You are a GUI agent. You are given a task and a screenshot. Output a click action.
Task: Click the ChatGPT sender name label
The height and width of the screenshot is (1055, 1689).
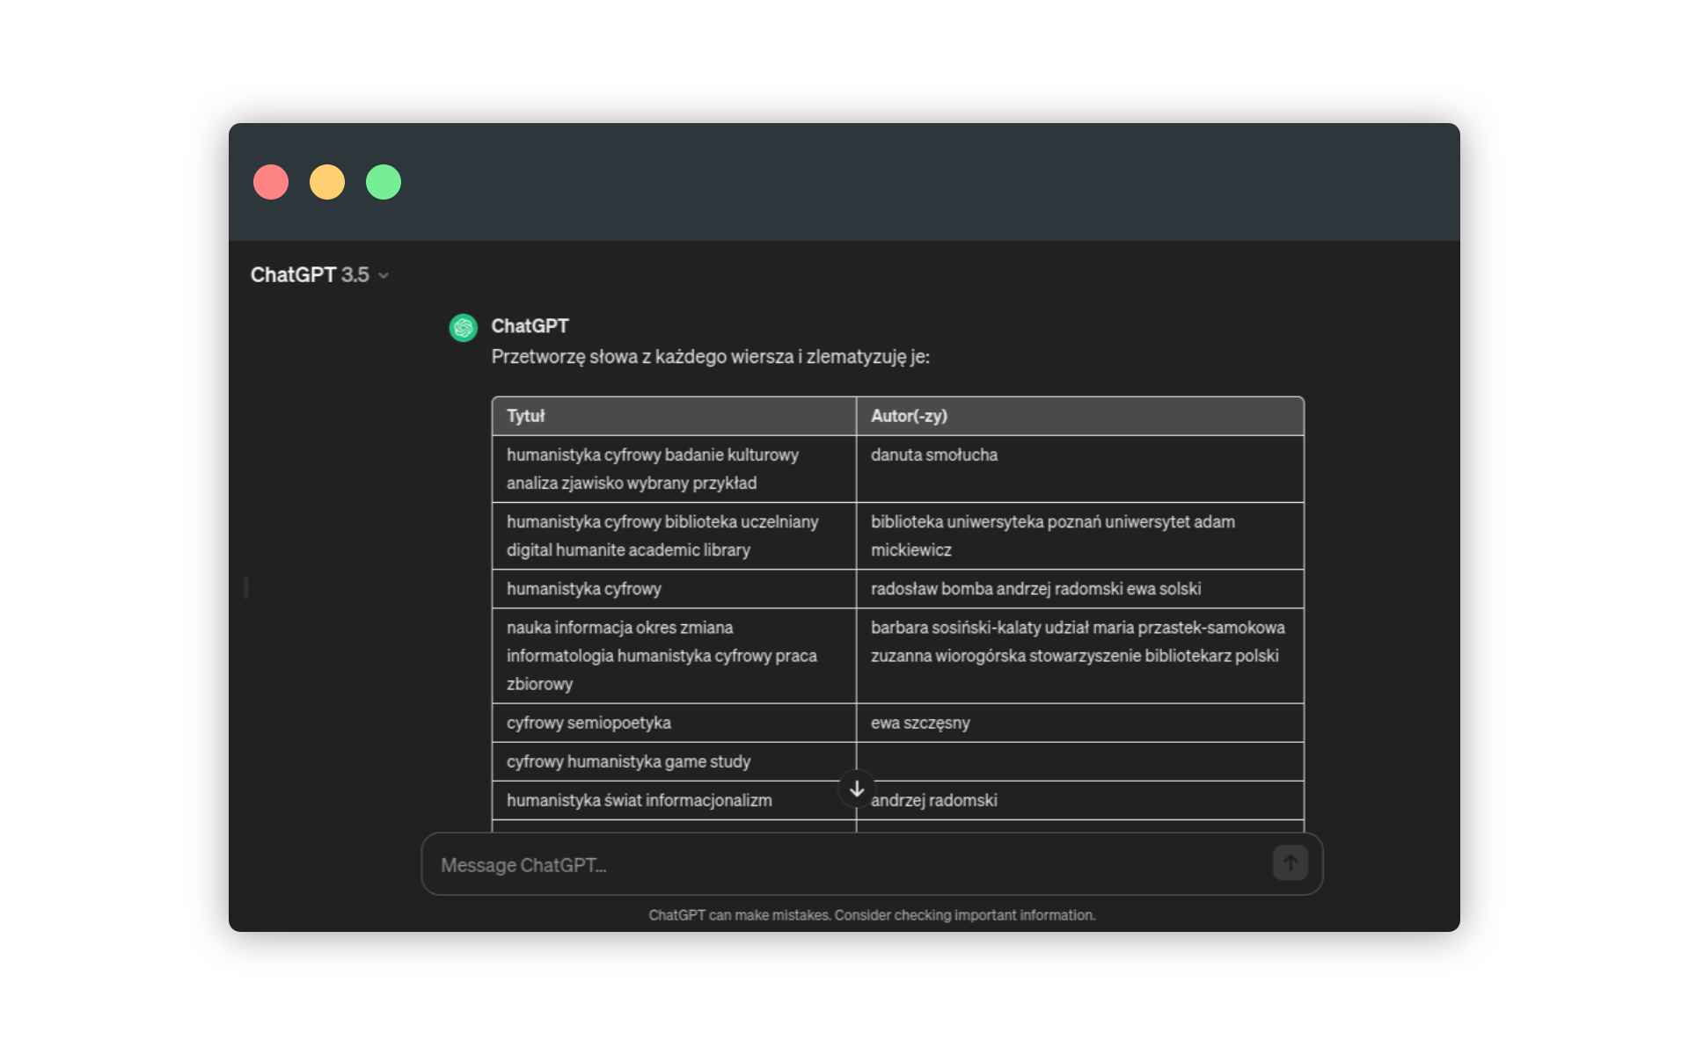(530, 326)
